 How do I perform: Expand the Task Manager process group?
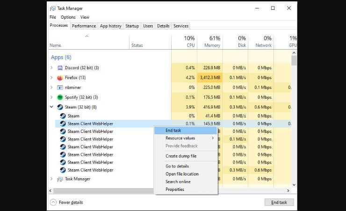[51, 179]
